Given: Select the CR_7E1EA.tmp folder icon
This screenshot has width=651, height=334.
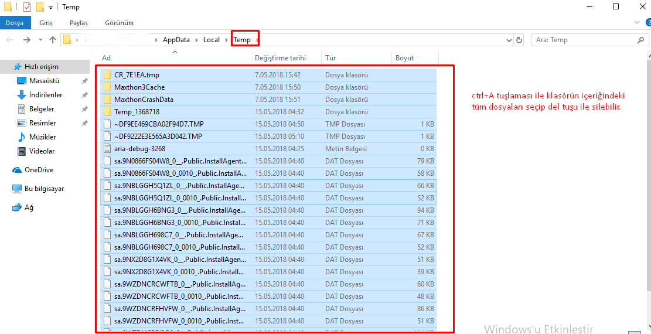Looking at the screenshot, I should tap(108, 75).
